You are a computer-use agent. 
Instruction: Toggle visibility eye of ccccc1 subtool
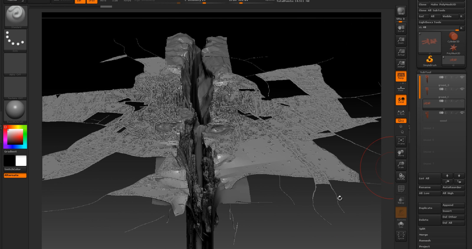[462, 112]
